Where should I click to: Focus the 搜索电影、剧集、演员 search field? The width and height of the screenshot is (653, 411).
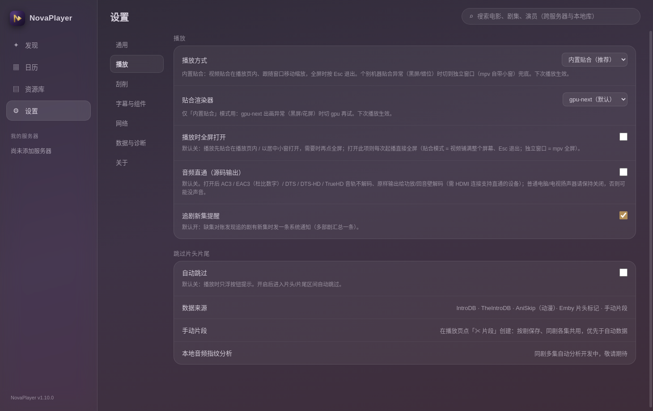(x=551, y=17)
